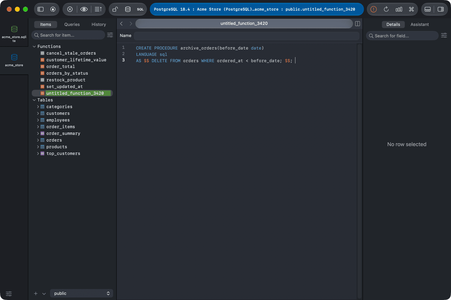Screen dimensions: 451x300
Task: Switch to the Assistant tab
Action: click(x=419, y=25)
